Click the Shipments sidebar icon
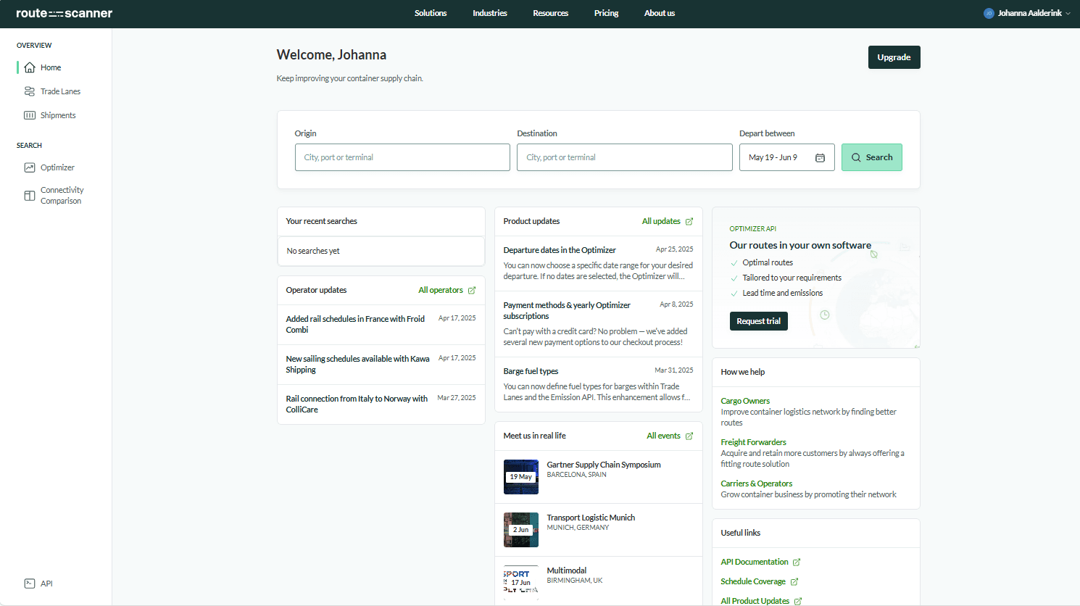 (30, 115)
